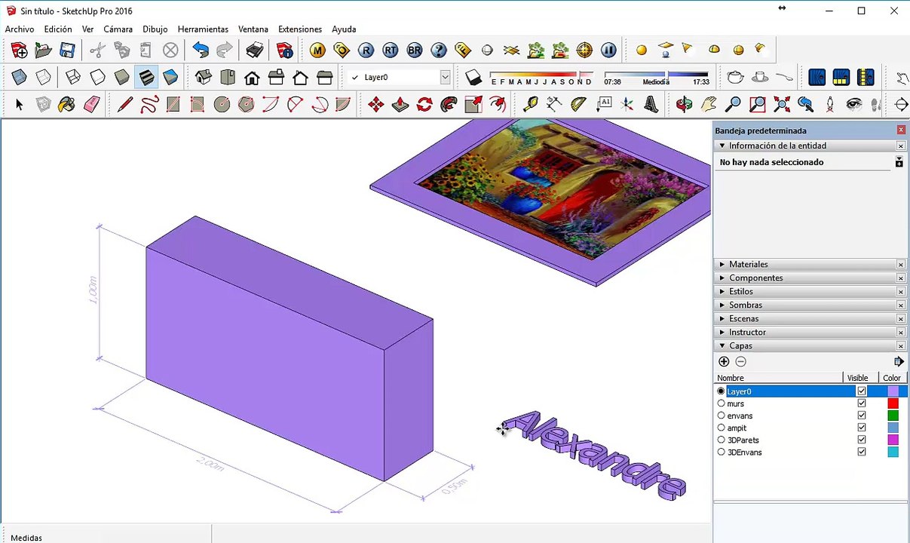Toggle shadows display button
910x543 pixels.
[x=473, y=77]
